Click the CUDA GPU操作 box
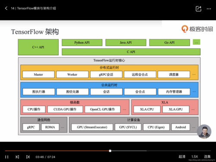The height and width of the screenshot is (162, 216). point(65,109)
